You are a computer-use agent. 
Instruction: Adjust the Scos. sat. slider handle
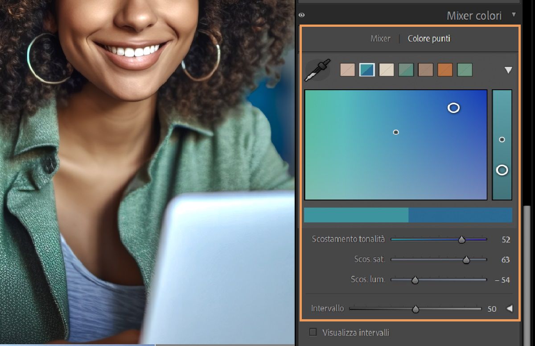click(466, 260)
